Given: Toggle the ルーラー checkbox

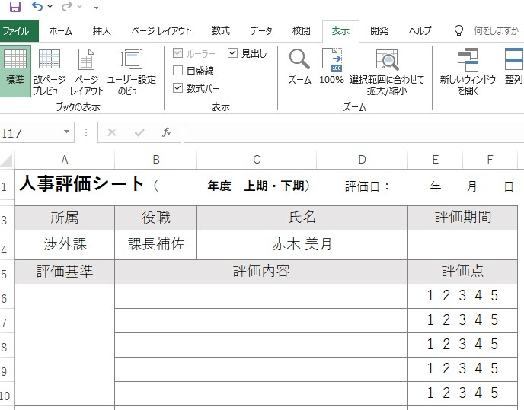Looking at the screenshot, I should [x=177, y=53].
